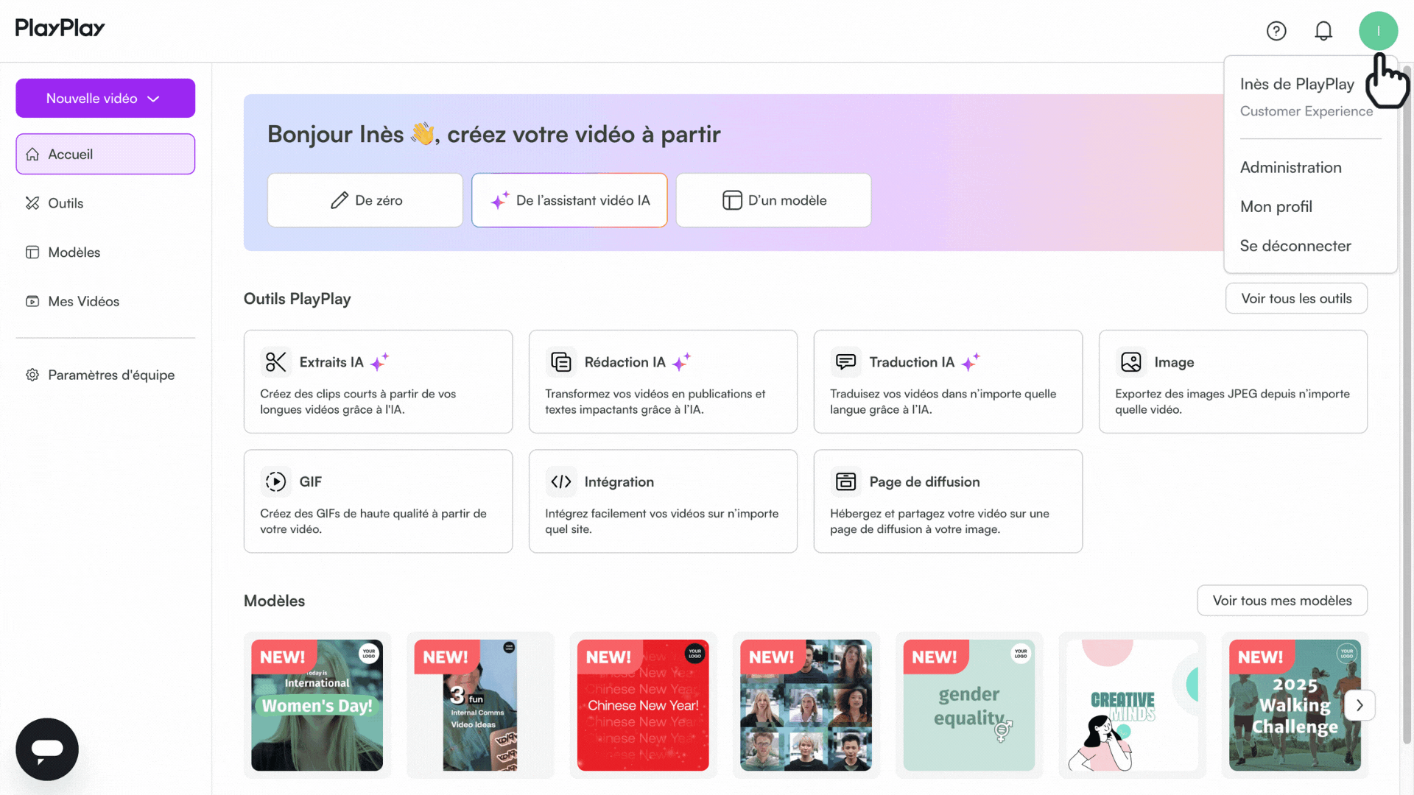
Task: Open the chat support bubble
Action: tap(47, 749)
